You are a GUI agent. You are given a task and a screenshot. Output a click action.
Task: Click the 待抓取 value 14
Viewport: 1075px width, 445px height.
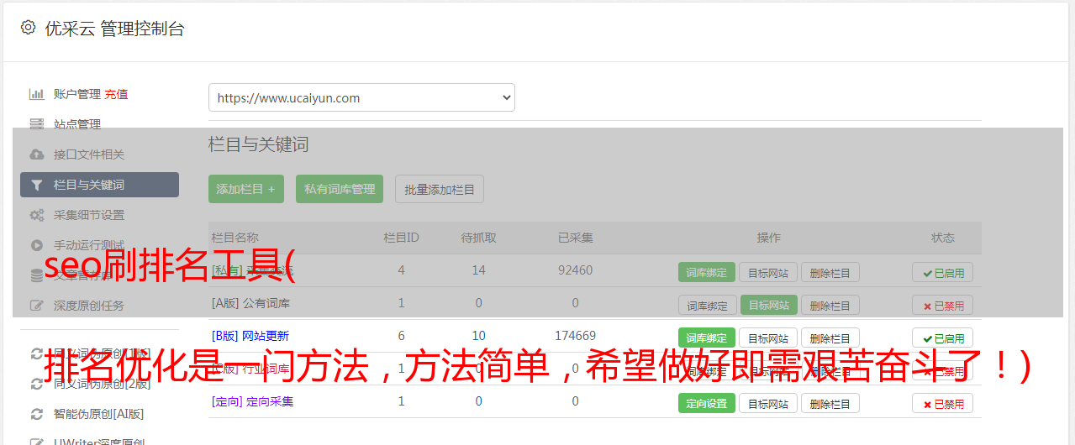click(478, 270)
